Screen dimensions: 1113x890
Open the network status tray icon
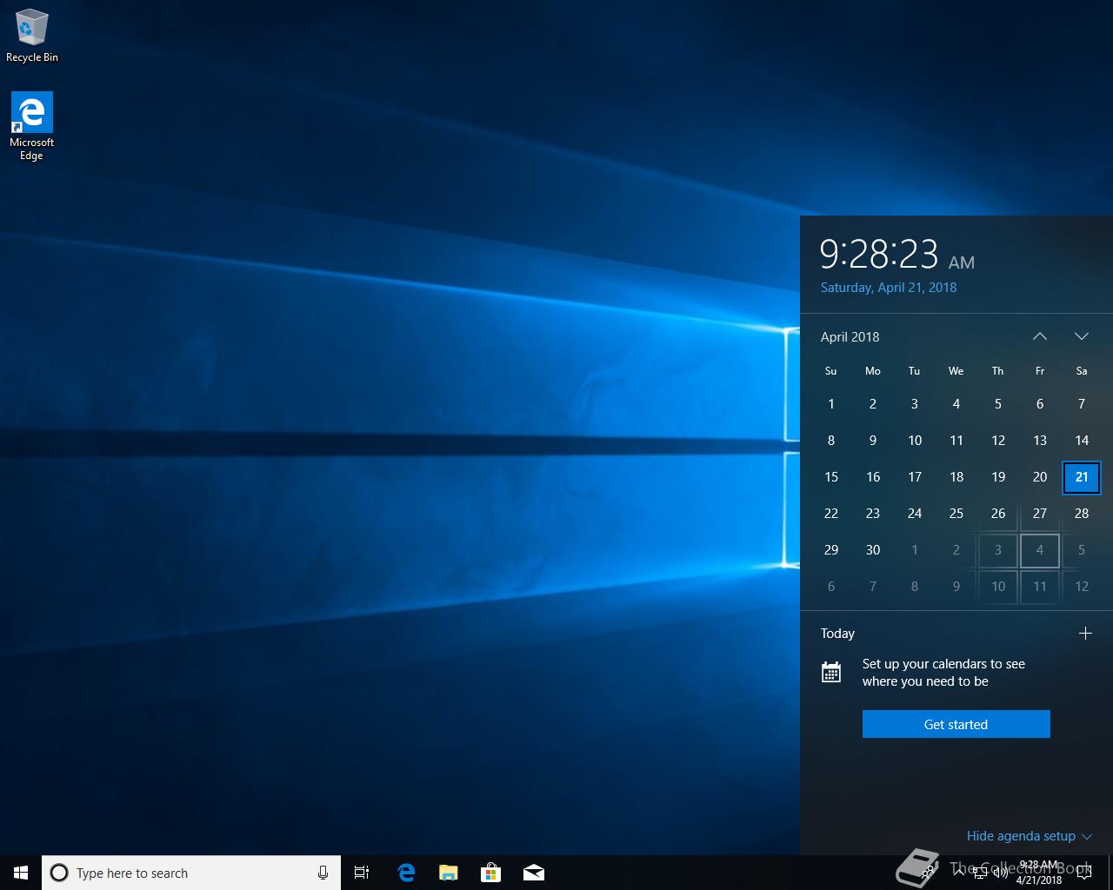[x=980, y=873]
